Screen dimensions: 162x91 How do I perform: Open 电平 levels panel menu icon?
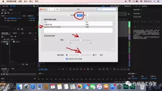(x=43, y=74)
